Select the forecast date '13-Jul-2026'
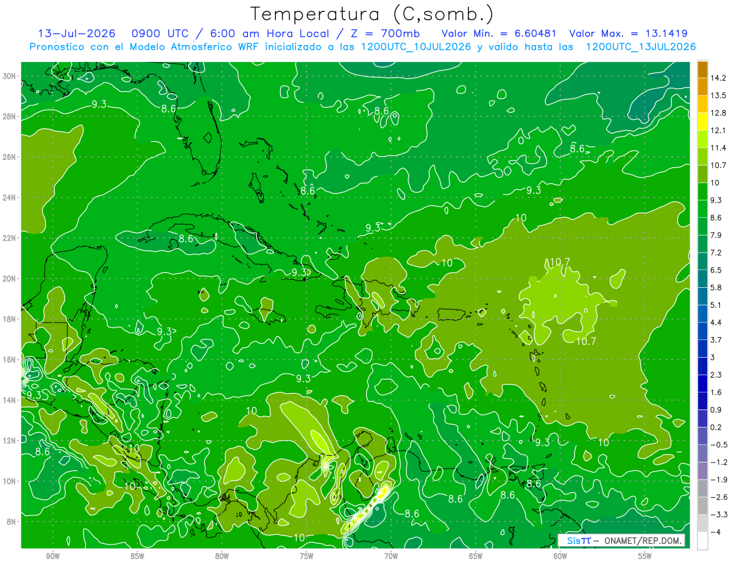Screen dimensions: 731x564 point(76,33)
